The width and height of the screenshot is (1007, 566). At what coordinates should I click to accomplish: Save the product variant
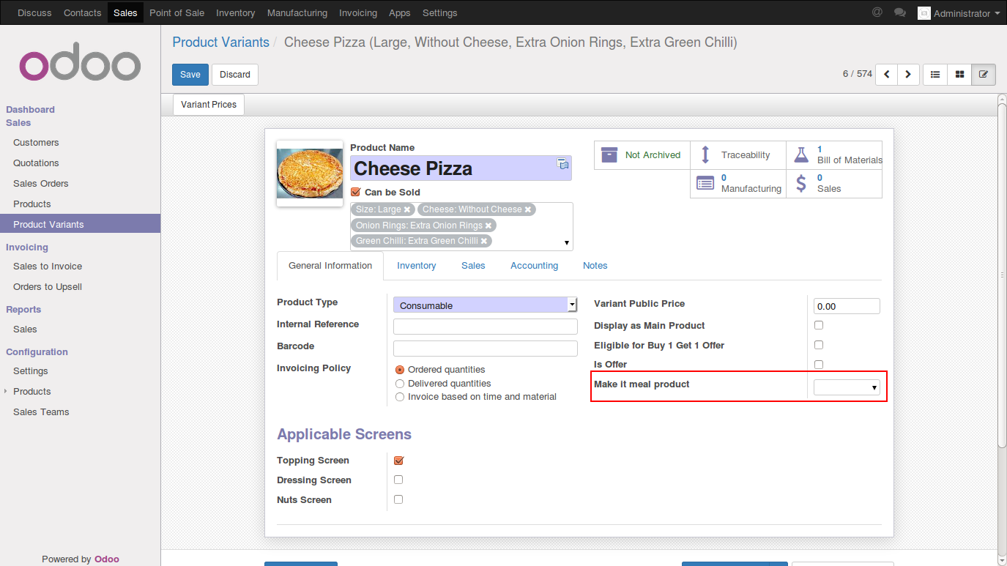(x=190, y=75)
